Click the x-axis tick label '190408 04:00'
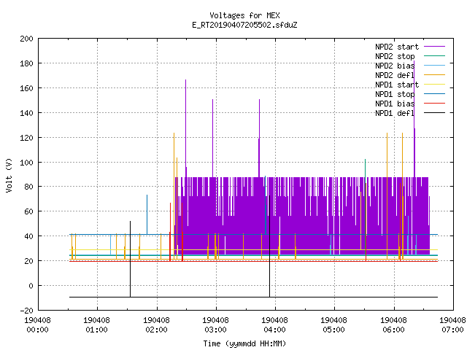The width and height of the screenshot is (467, 350). [x=274, y=325]
